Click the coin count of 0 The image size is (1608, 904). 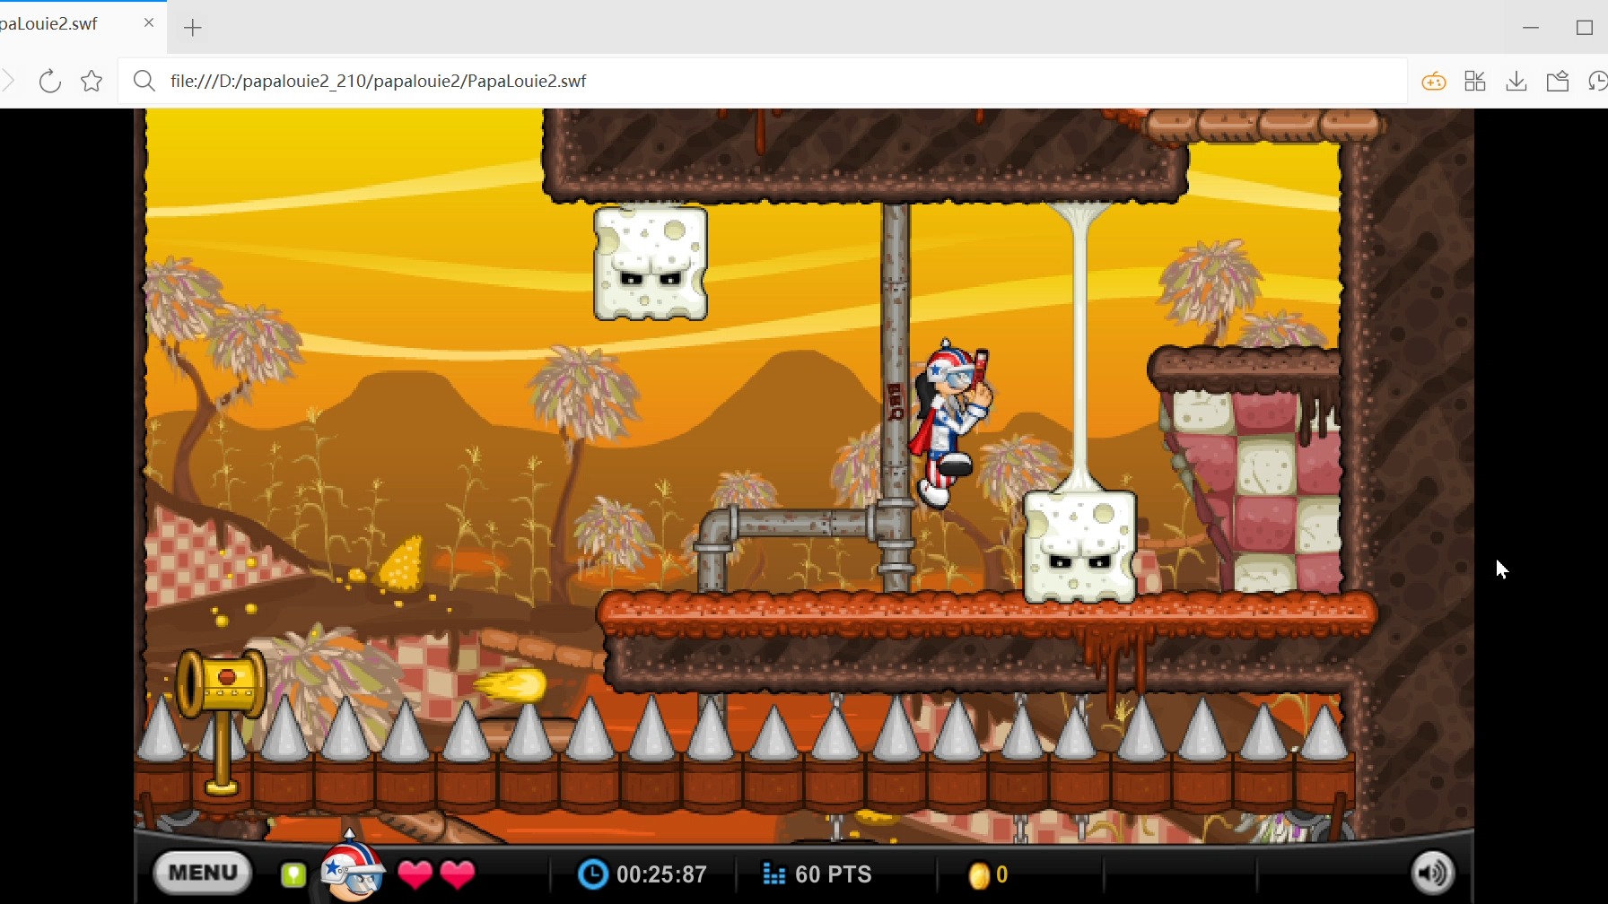(1002, 874)
